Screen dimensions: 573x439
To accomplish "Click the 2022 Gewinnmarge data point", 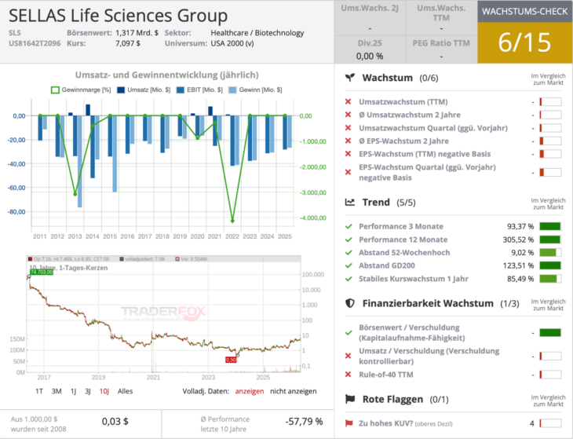I will [232, 221].
